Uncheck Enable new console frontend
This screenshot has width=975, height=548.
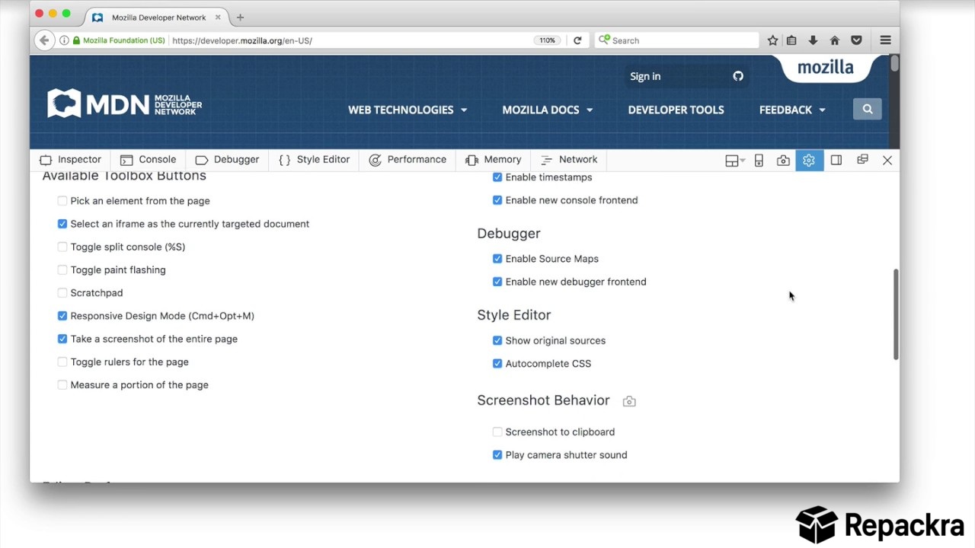coord(497,200)
